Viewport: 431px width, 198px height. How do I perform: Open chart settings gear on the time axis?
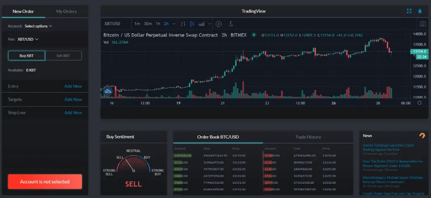[x=420, y=103]
